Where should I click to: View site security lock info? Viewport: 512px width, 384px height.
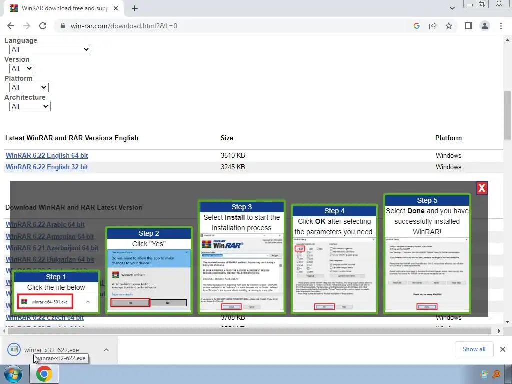click(63, 26)
